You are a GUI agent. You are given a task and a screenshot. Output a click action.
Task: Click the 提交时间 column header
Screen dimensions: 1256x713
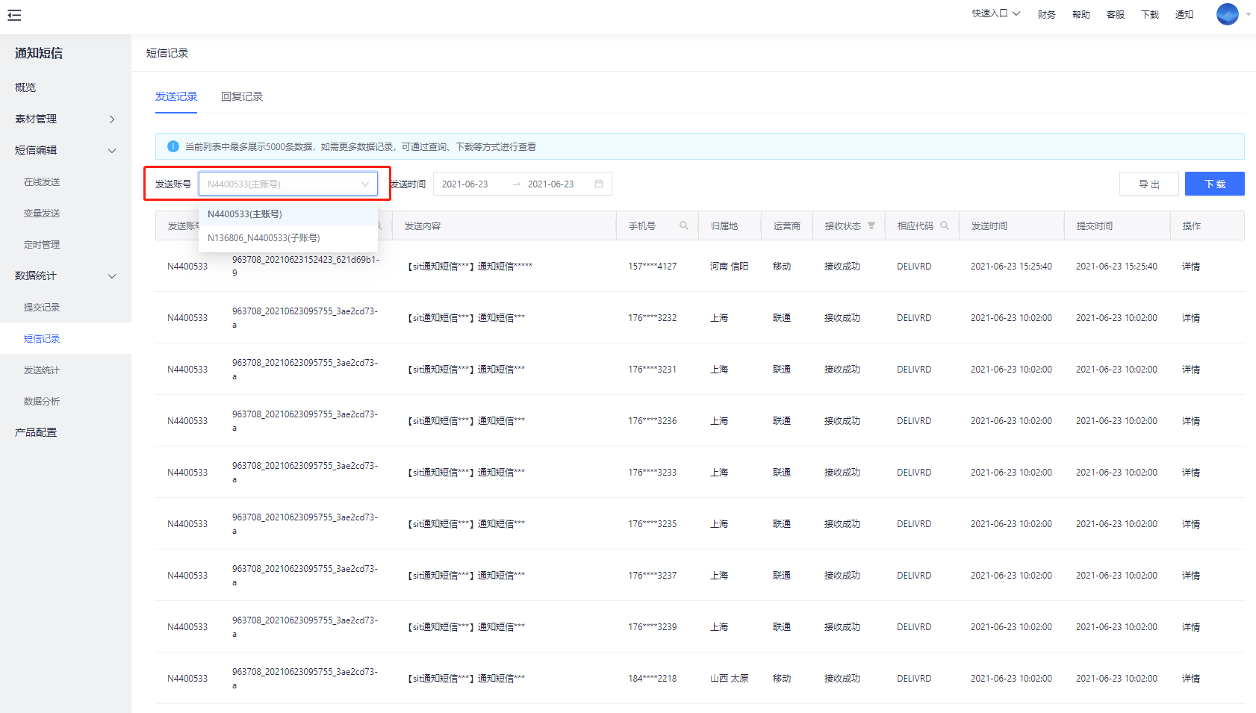(1116, 225)
